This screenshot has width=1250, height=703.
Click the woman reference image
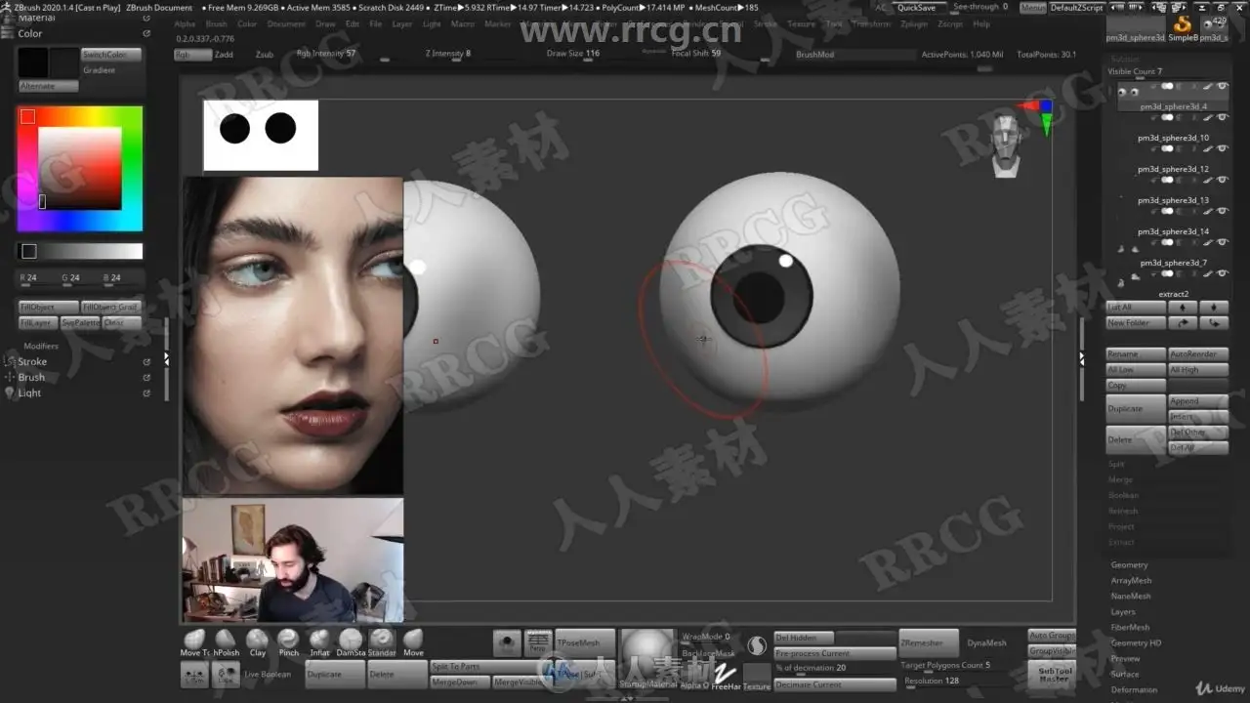point(292,335)
